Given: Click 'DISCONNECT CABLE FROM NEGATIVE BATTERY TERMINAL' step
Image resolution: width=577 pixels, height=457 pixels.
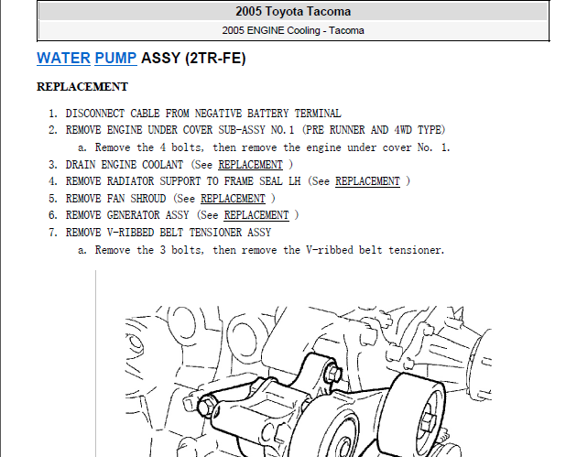Looking at the screenshot, I should pos(203,114).
